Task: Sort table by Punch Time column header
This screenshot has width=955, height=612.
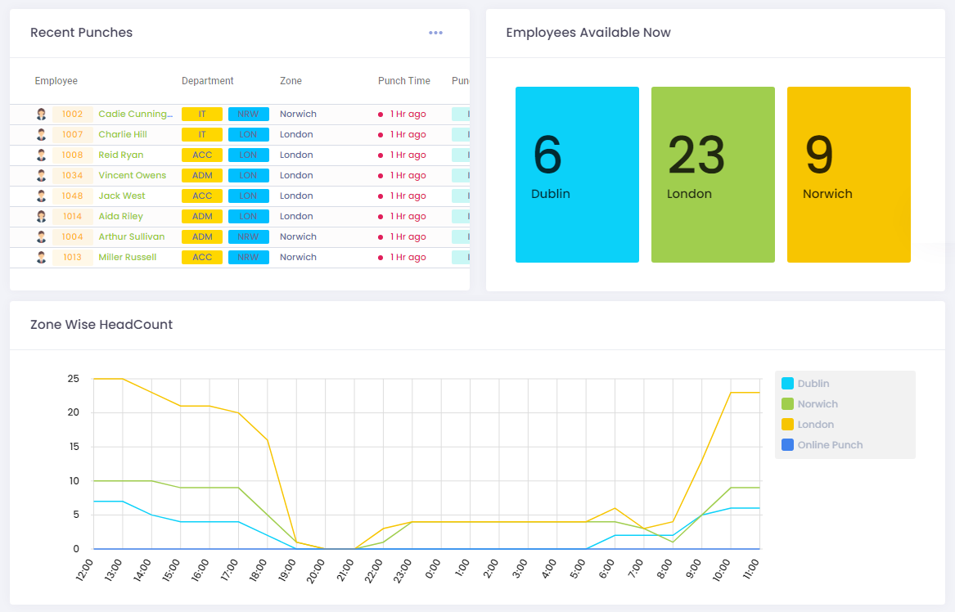Action: click(x=403, y=81)
